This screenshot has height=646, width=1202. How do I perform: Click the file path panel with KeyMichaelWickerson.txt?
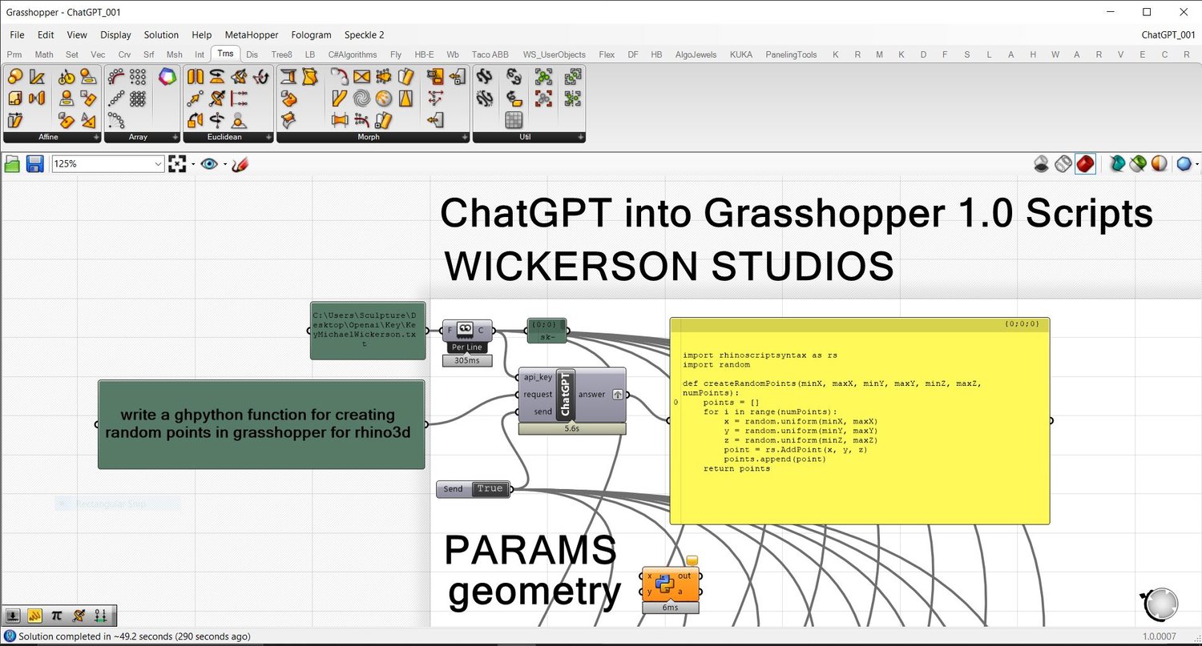368,331
